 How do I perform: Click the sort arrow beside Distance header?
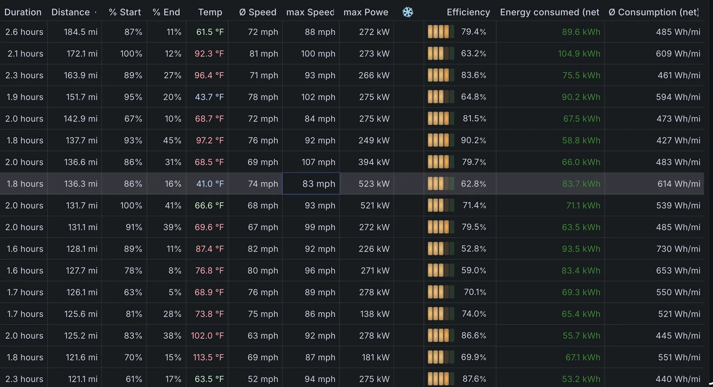click(96, 12)
